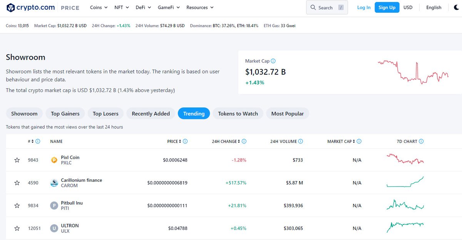Star Carillonium finance as favorite

point(17,183)
